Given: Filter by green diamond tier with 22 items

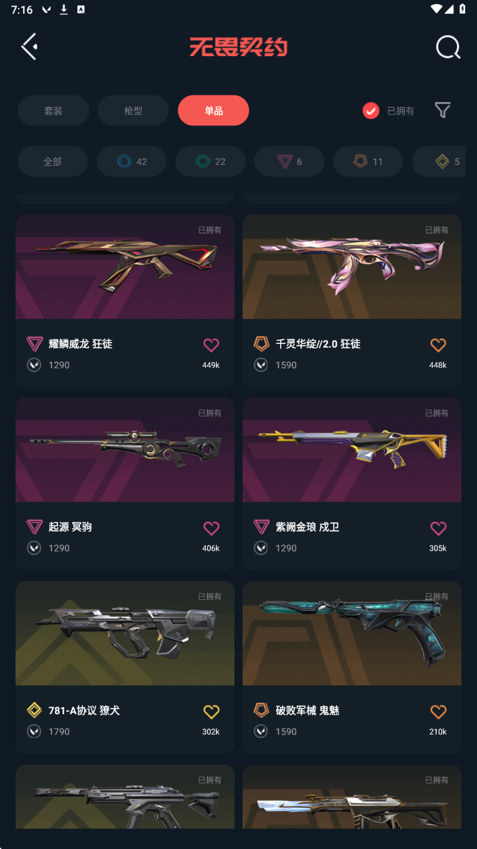Looking at the screenshot, I should [x=210, y=162].
